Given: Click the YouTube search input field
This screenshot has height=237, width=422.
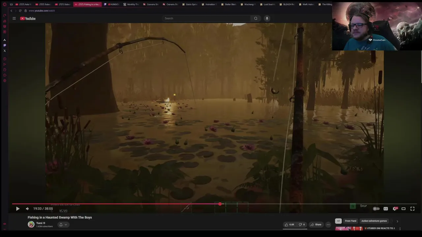Looking at the screenshot, I should tap(206, 18).
